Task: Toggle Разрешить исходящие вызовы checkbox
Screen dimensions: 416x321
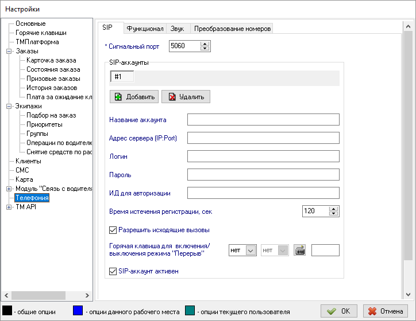Action: tap(113, 230)
